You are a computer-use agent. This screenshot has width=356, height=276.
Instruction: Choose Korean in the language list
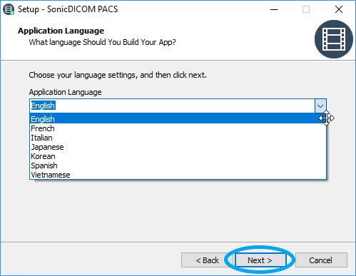178,156
